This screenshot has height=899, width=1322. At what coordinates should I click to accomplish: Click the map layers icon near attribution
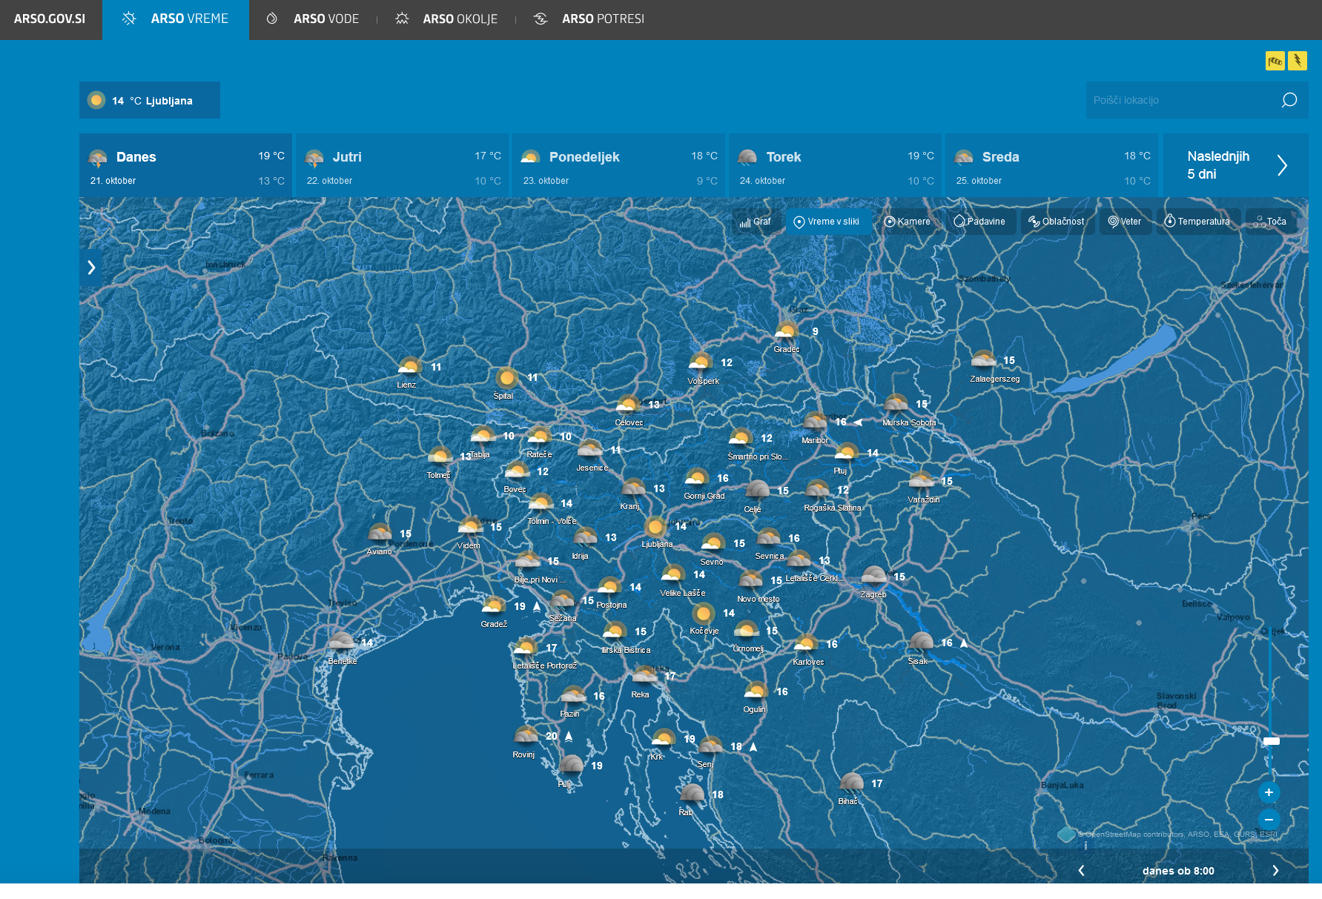pos(1066,835)
